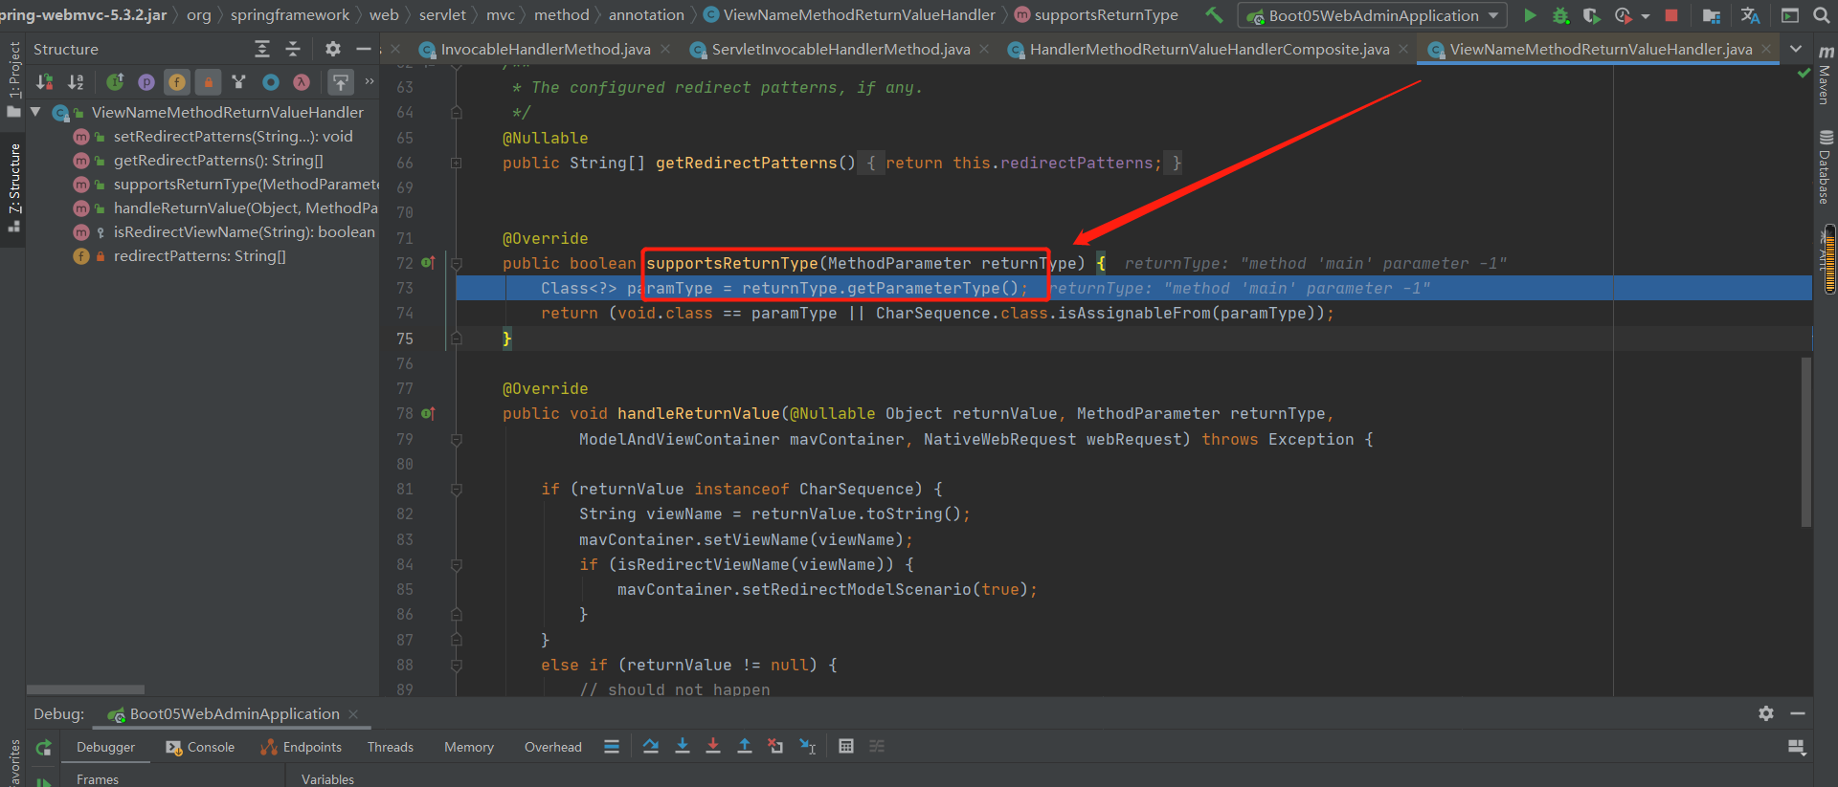Open the Memory tab in Debug panel
Viewport: 1838px width, 787px height.
pyautogui.click(x=469, y=747)
